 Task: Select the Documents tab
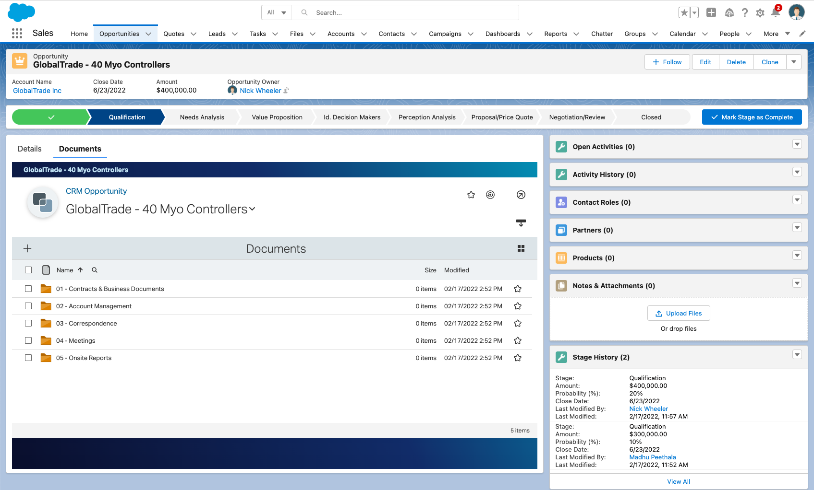80,149
